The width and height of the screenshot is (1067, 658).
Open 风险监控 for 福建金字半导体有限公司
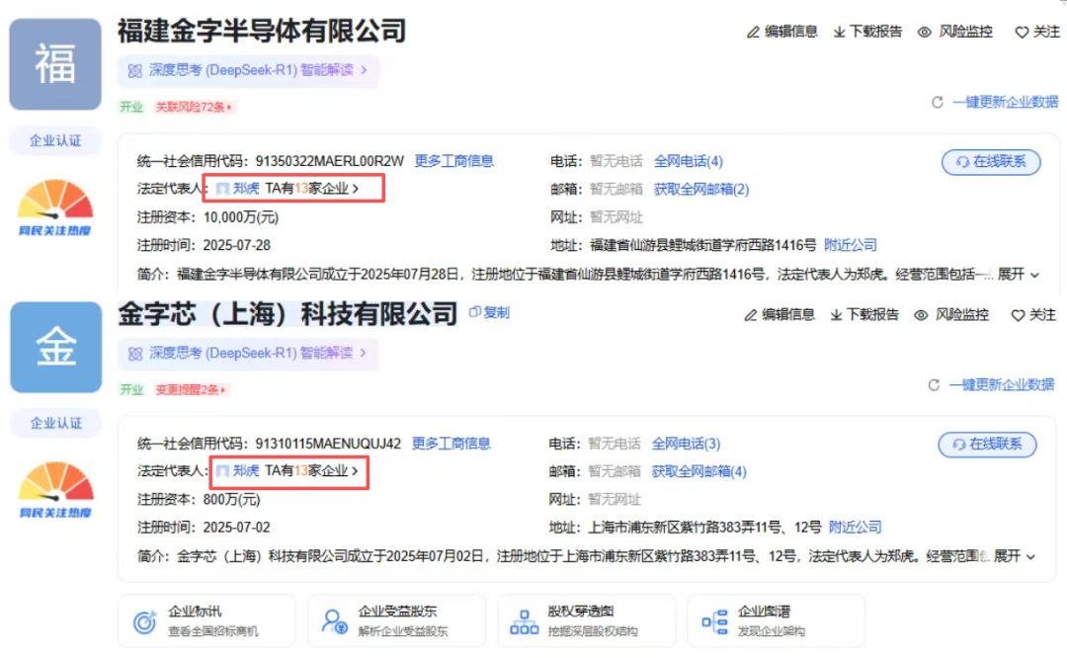click(x=955, y=32)
